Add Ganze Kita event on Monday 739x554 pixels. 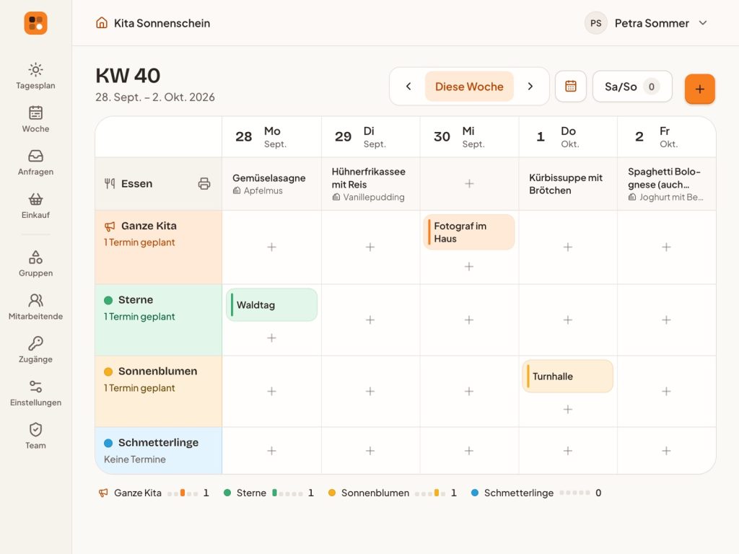271,247
